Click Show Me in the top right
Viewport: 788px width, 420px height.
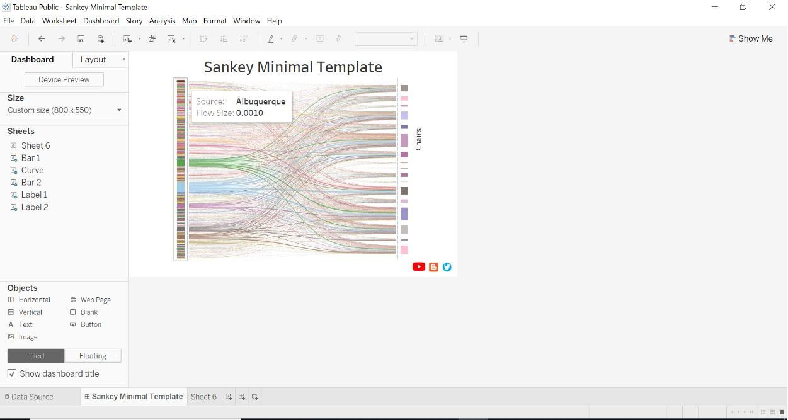(751, 38)
